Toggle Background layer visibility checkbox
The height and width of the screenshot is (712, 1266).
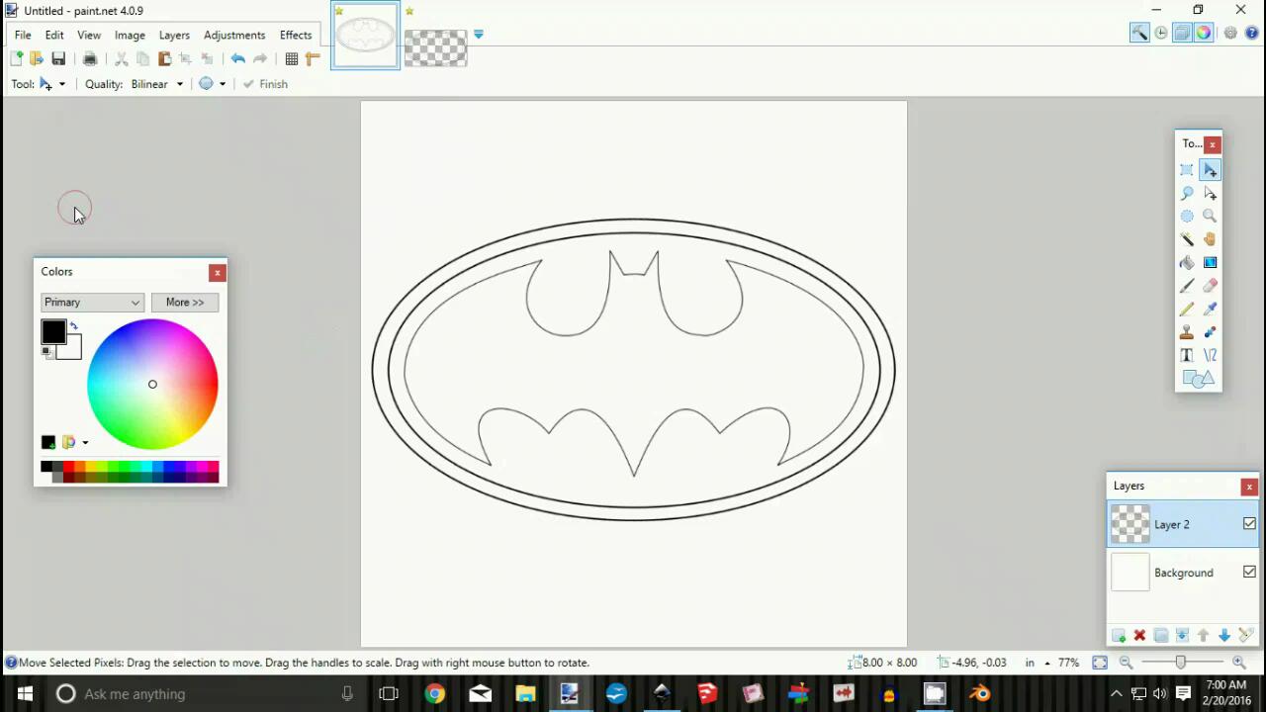point(1249,572)
